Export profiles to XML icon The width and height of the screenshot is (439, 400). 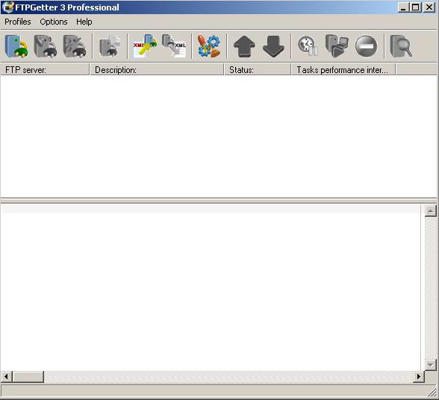pos(174,46)
